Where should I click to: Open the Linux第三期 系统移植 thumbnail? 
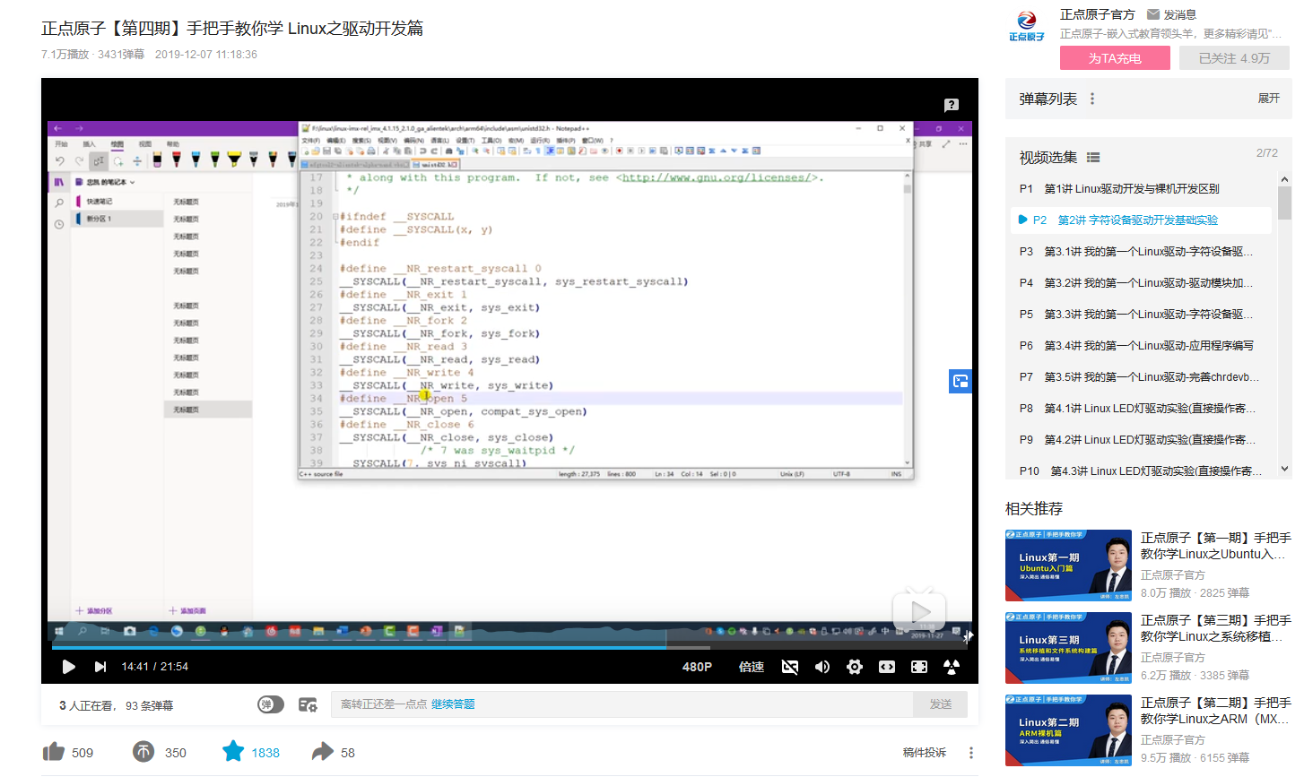tap(1068, 648)
